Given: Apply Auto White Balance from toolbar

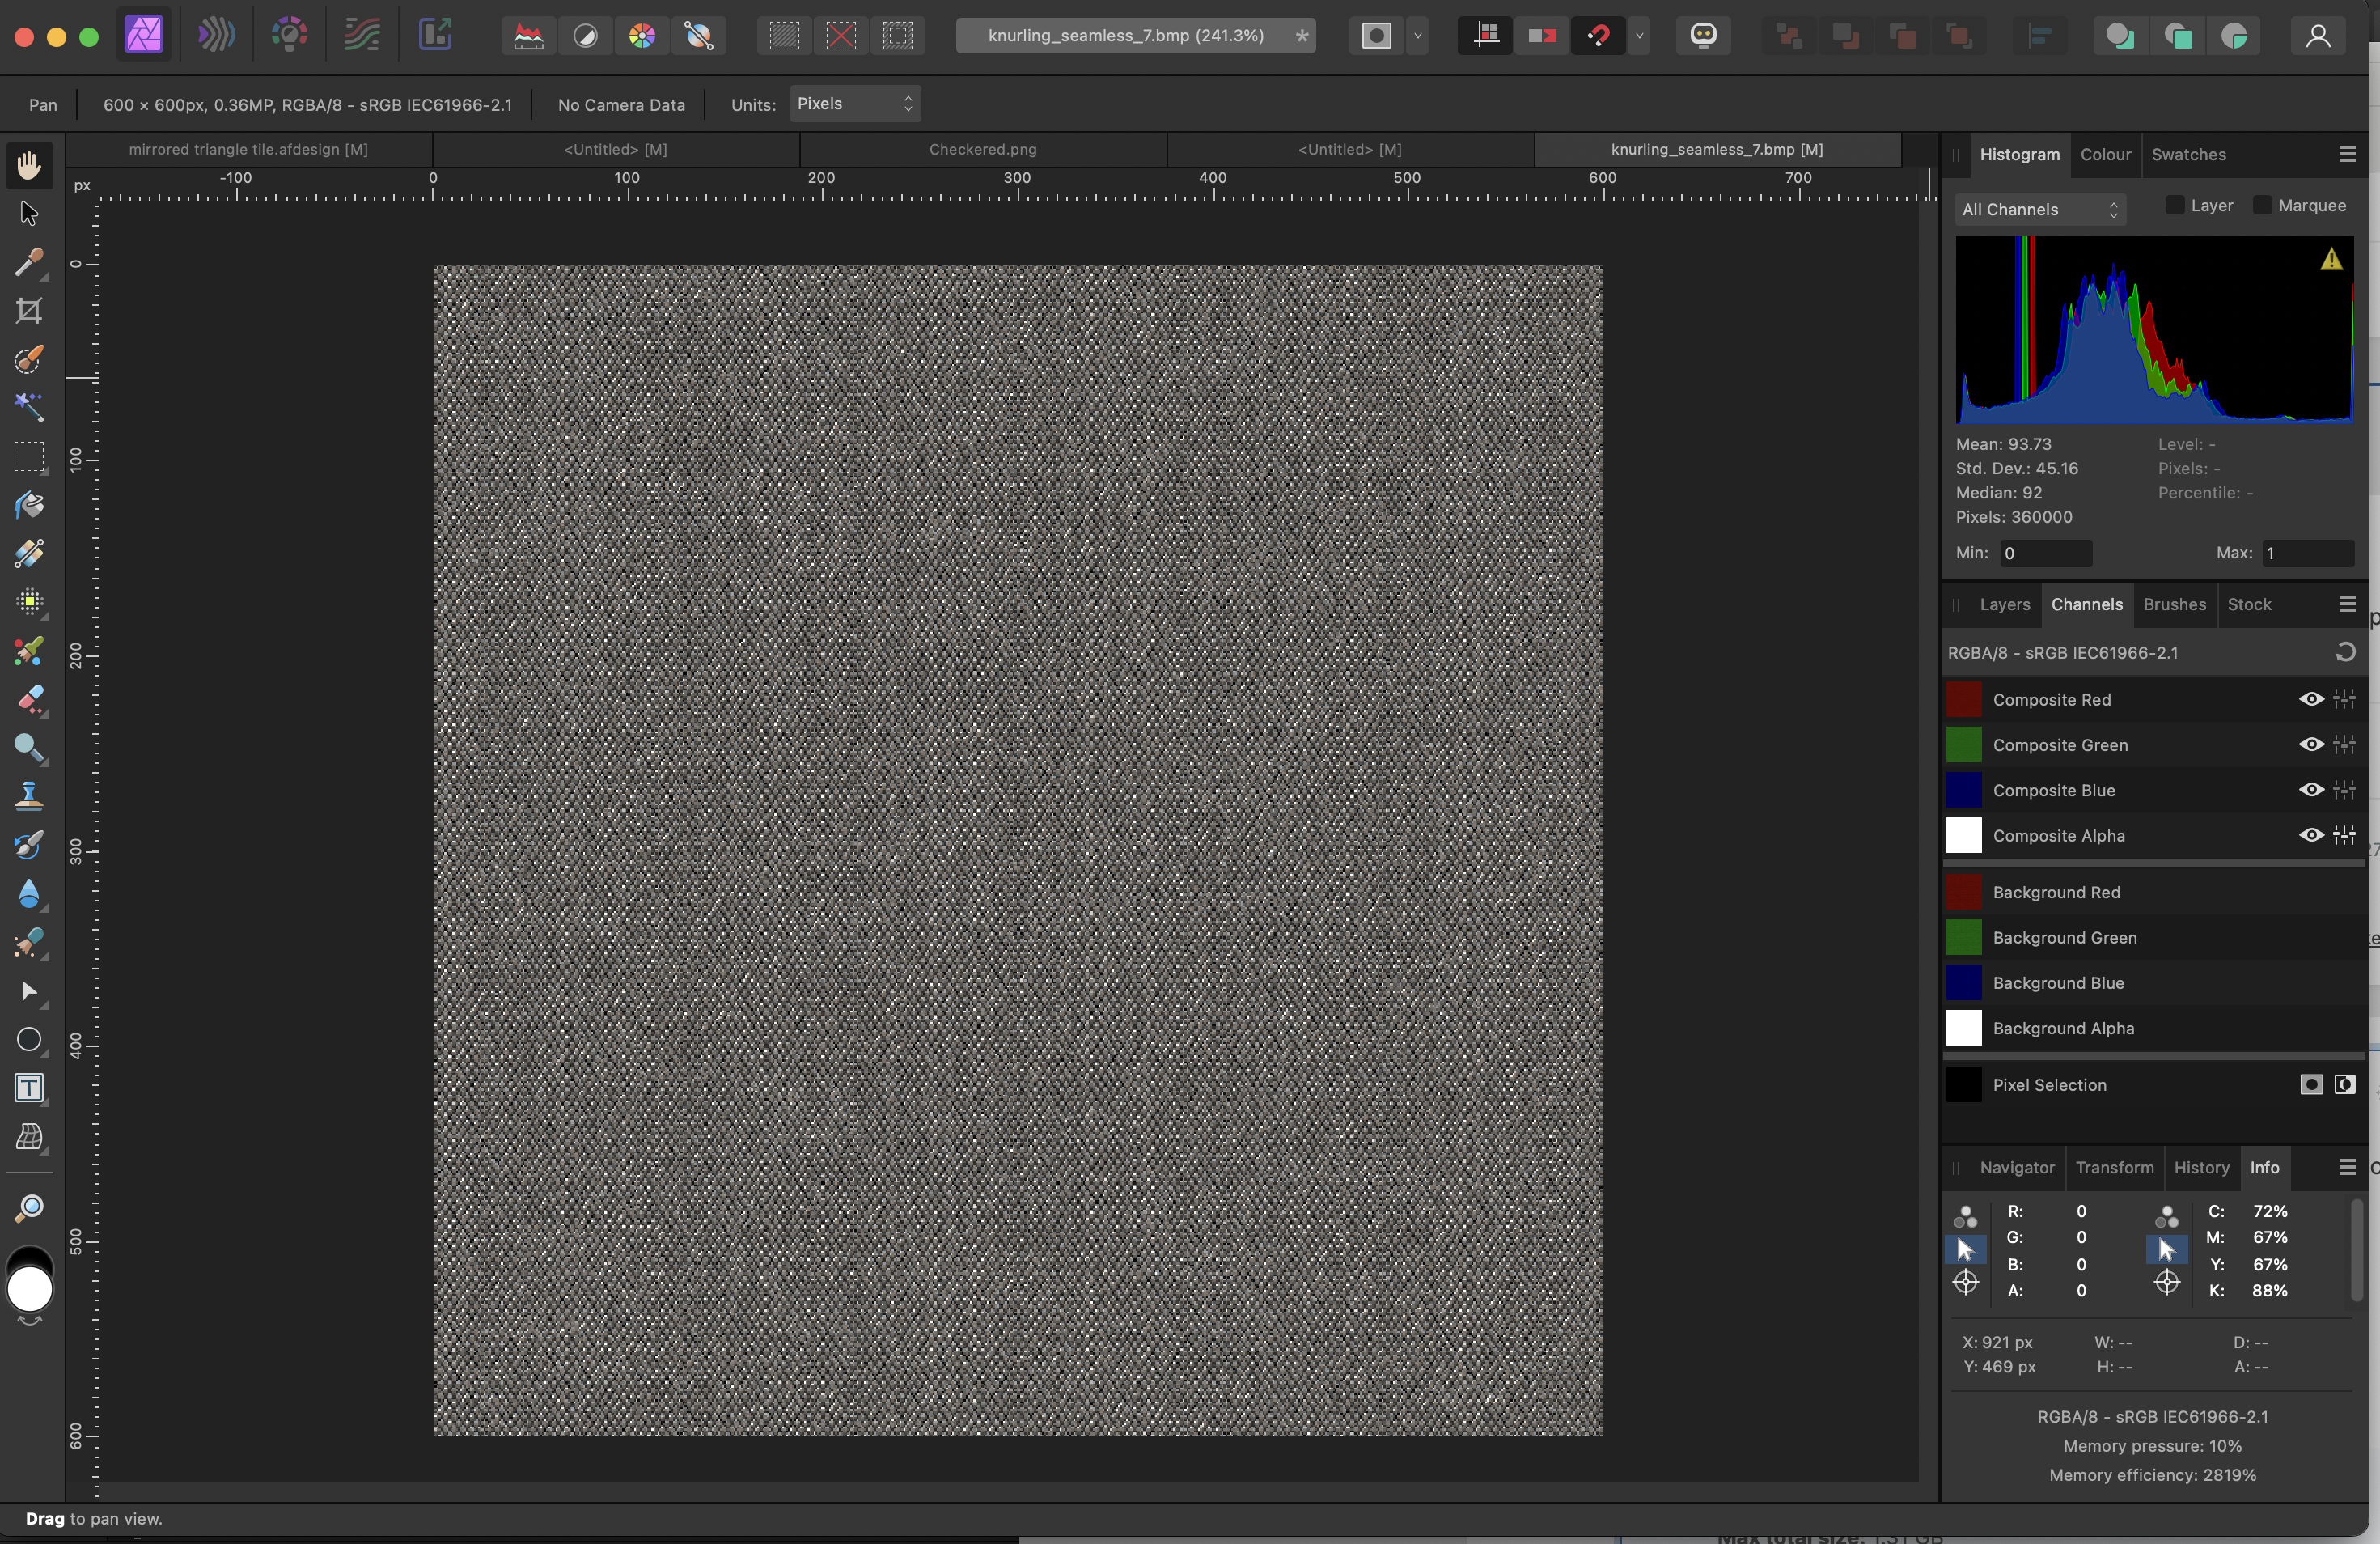Looking at the screenshot, I should click(x=699, y=37).
